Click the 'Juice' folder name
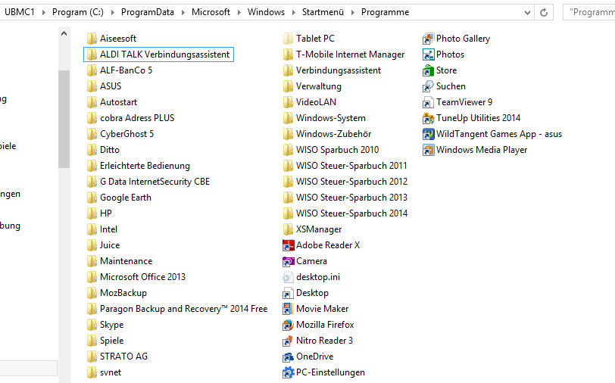Screen dimensions: 615x383 [110, 245]
